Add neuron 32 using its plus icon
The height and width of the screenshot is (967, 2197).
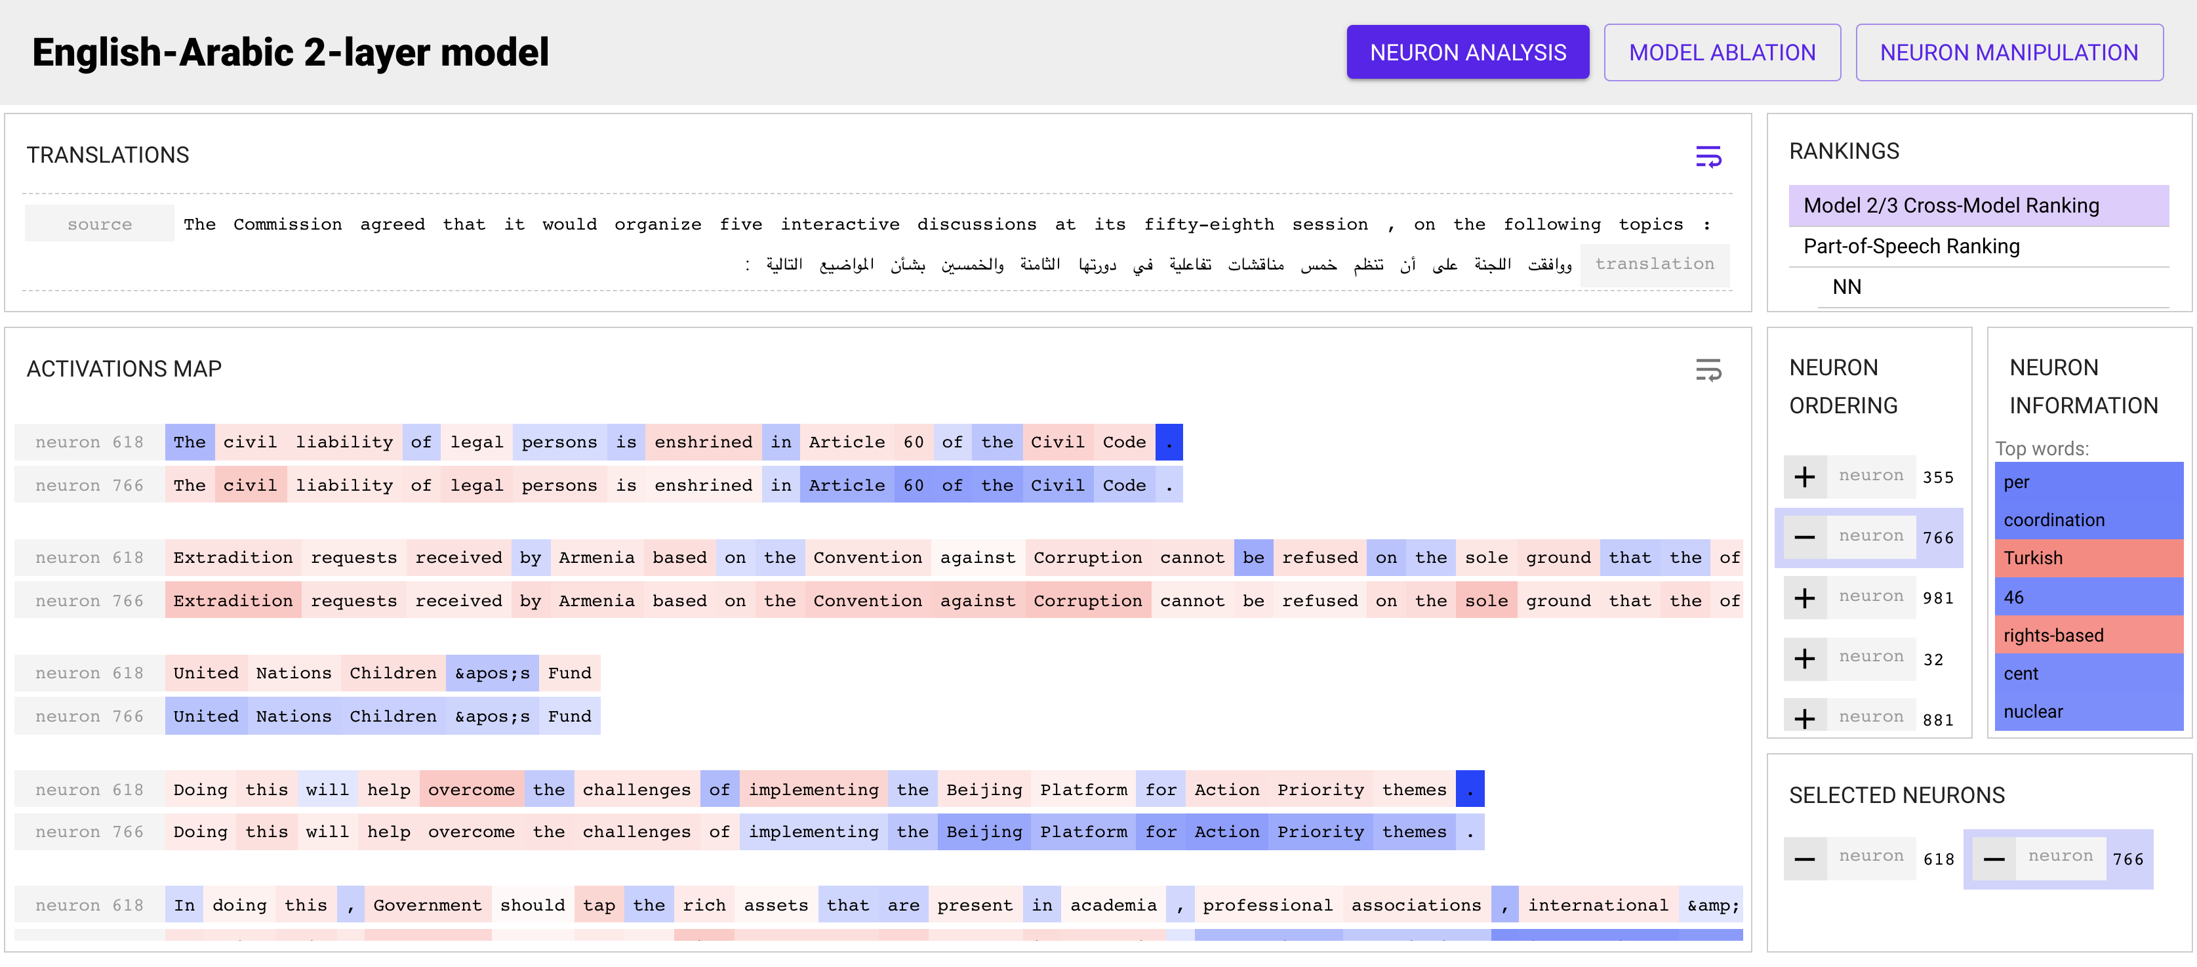click(1805, 658)
